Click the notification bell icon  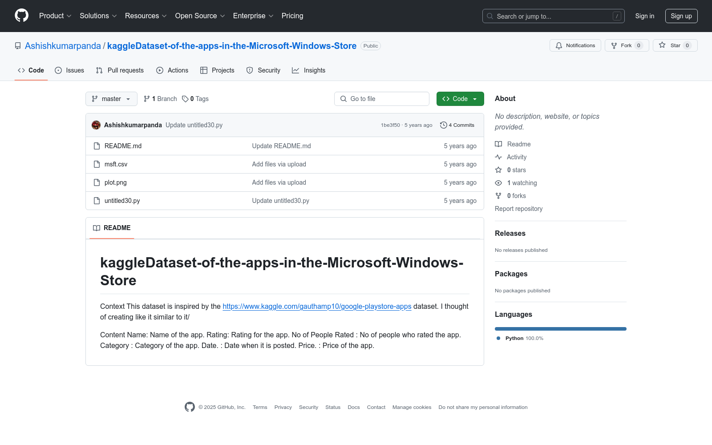pos(559,45)
